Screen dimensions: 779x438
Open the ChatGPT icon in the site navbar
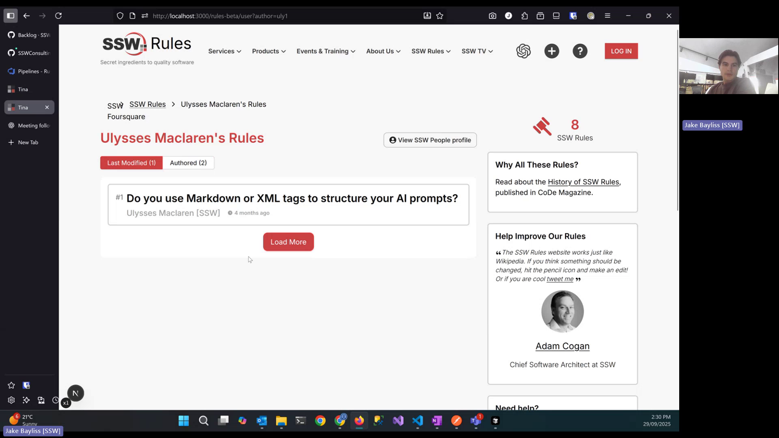tap(523, 51)
